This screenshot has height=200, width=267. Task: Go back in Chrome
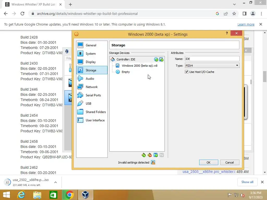point(6,14)
